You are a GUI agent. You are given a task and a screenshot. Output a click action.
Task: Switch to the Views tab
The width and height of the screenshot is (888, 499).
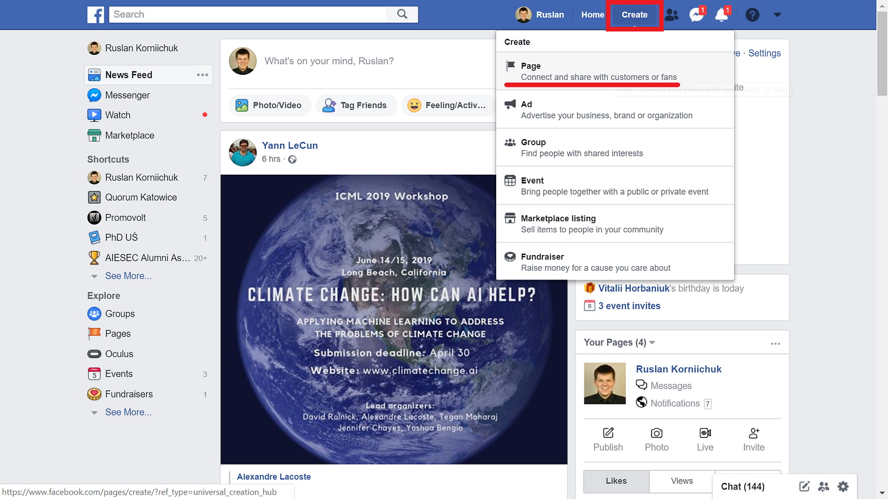coord(682,481)
